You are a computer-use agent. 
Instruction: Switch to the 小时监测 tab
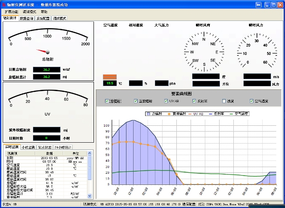29,147
